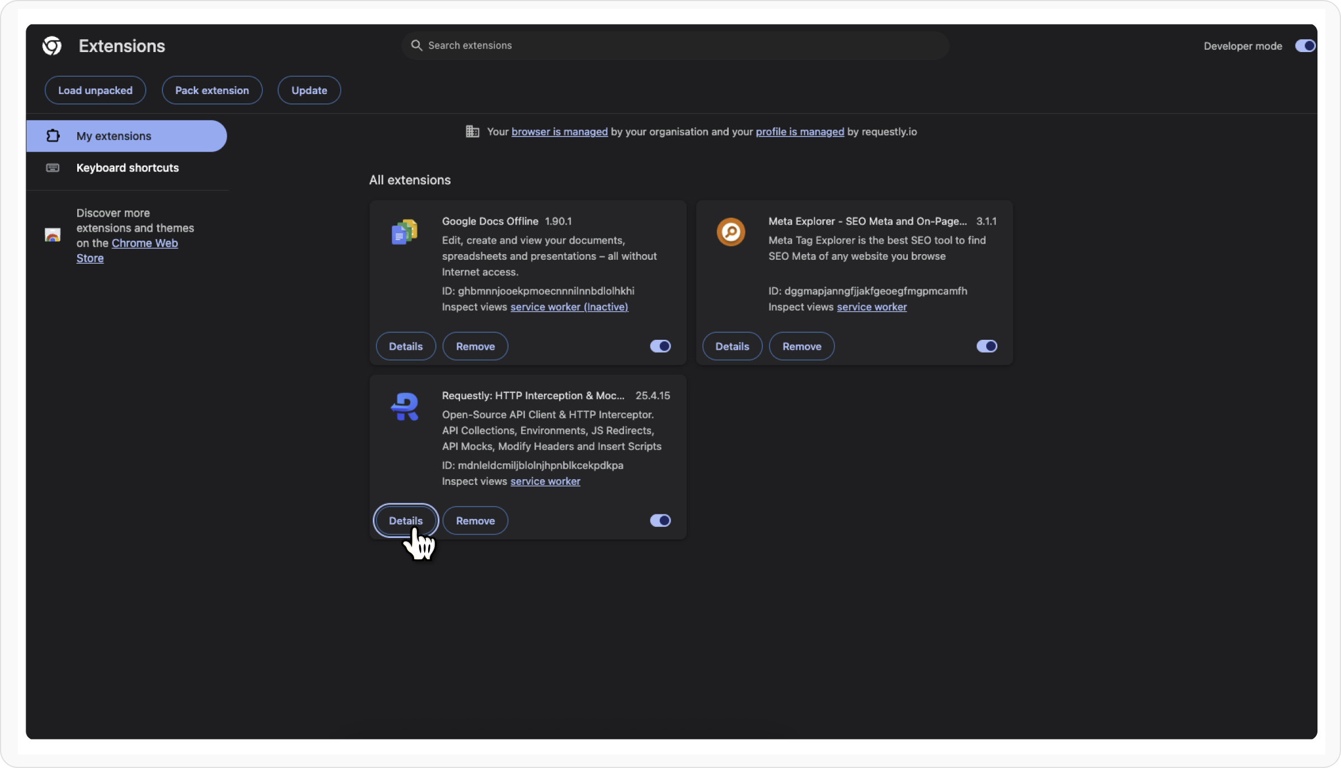Click the Pack extension button
1341x768 pixels.
tap(212, 90)
